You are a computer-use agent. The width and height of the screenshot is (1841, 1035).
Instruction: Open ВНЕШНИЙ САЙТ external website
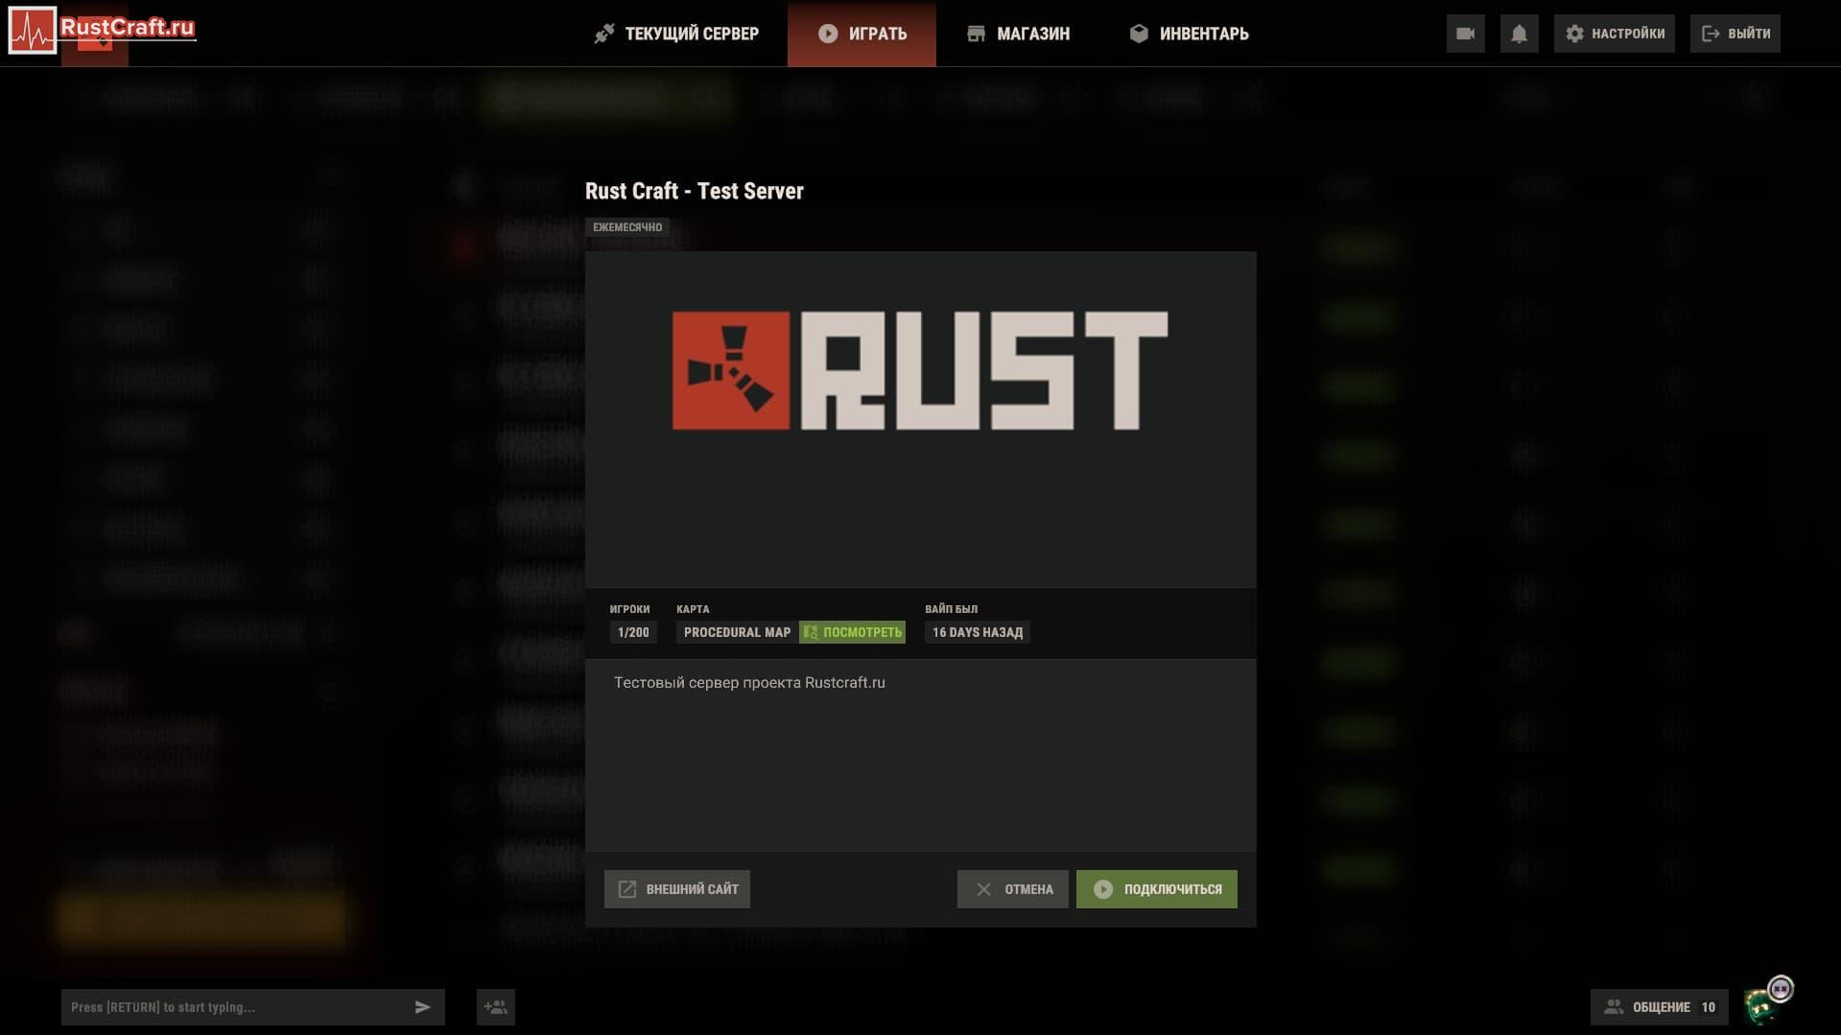point(676,889)
